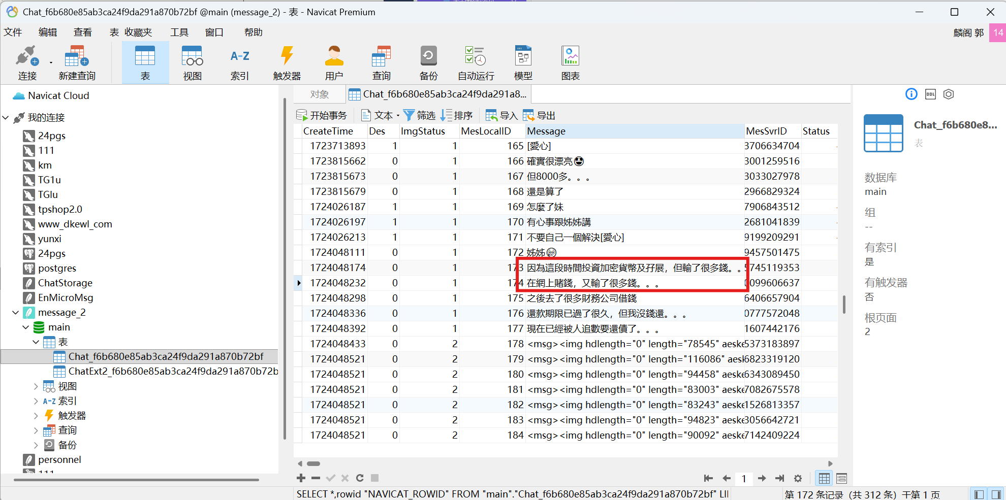
Task: Go to the last page
Action: click(x=779, y=478)
